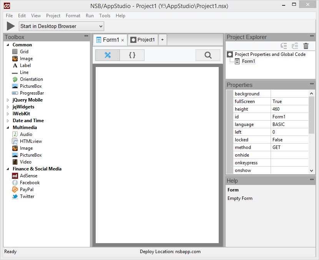
Task: Expand the jQuery Mobile toolbox group
Action: (8, 100)
